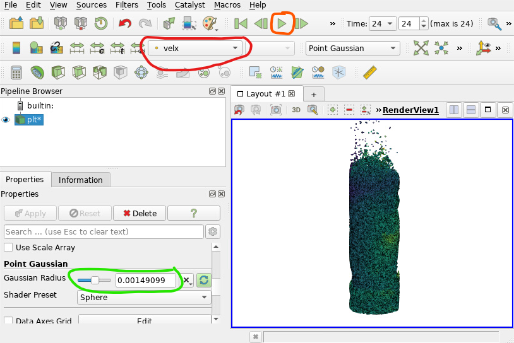This screenshot has width=514, height=343.
Task: Enable the Use Scale Array checkbox
Action: click(x=9, y=248)
